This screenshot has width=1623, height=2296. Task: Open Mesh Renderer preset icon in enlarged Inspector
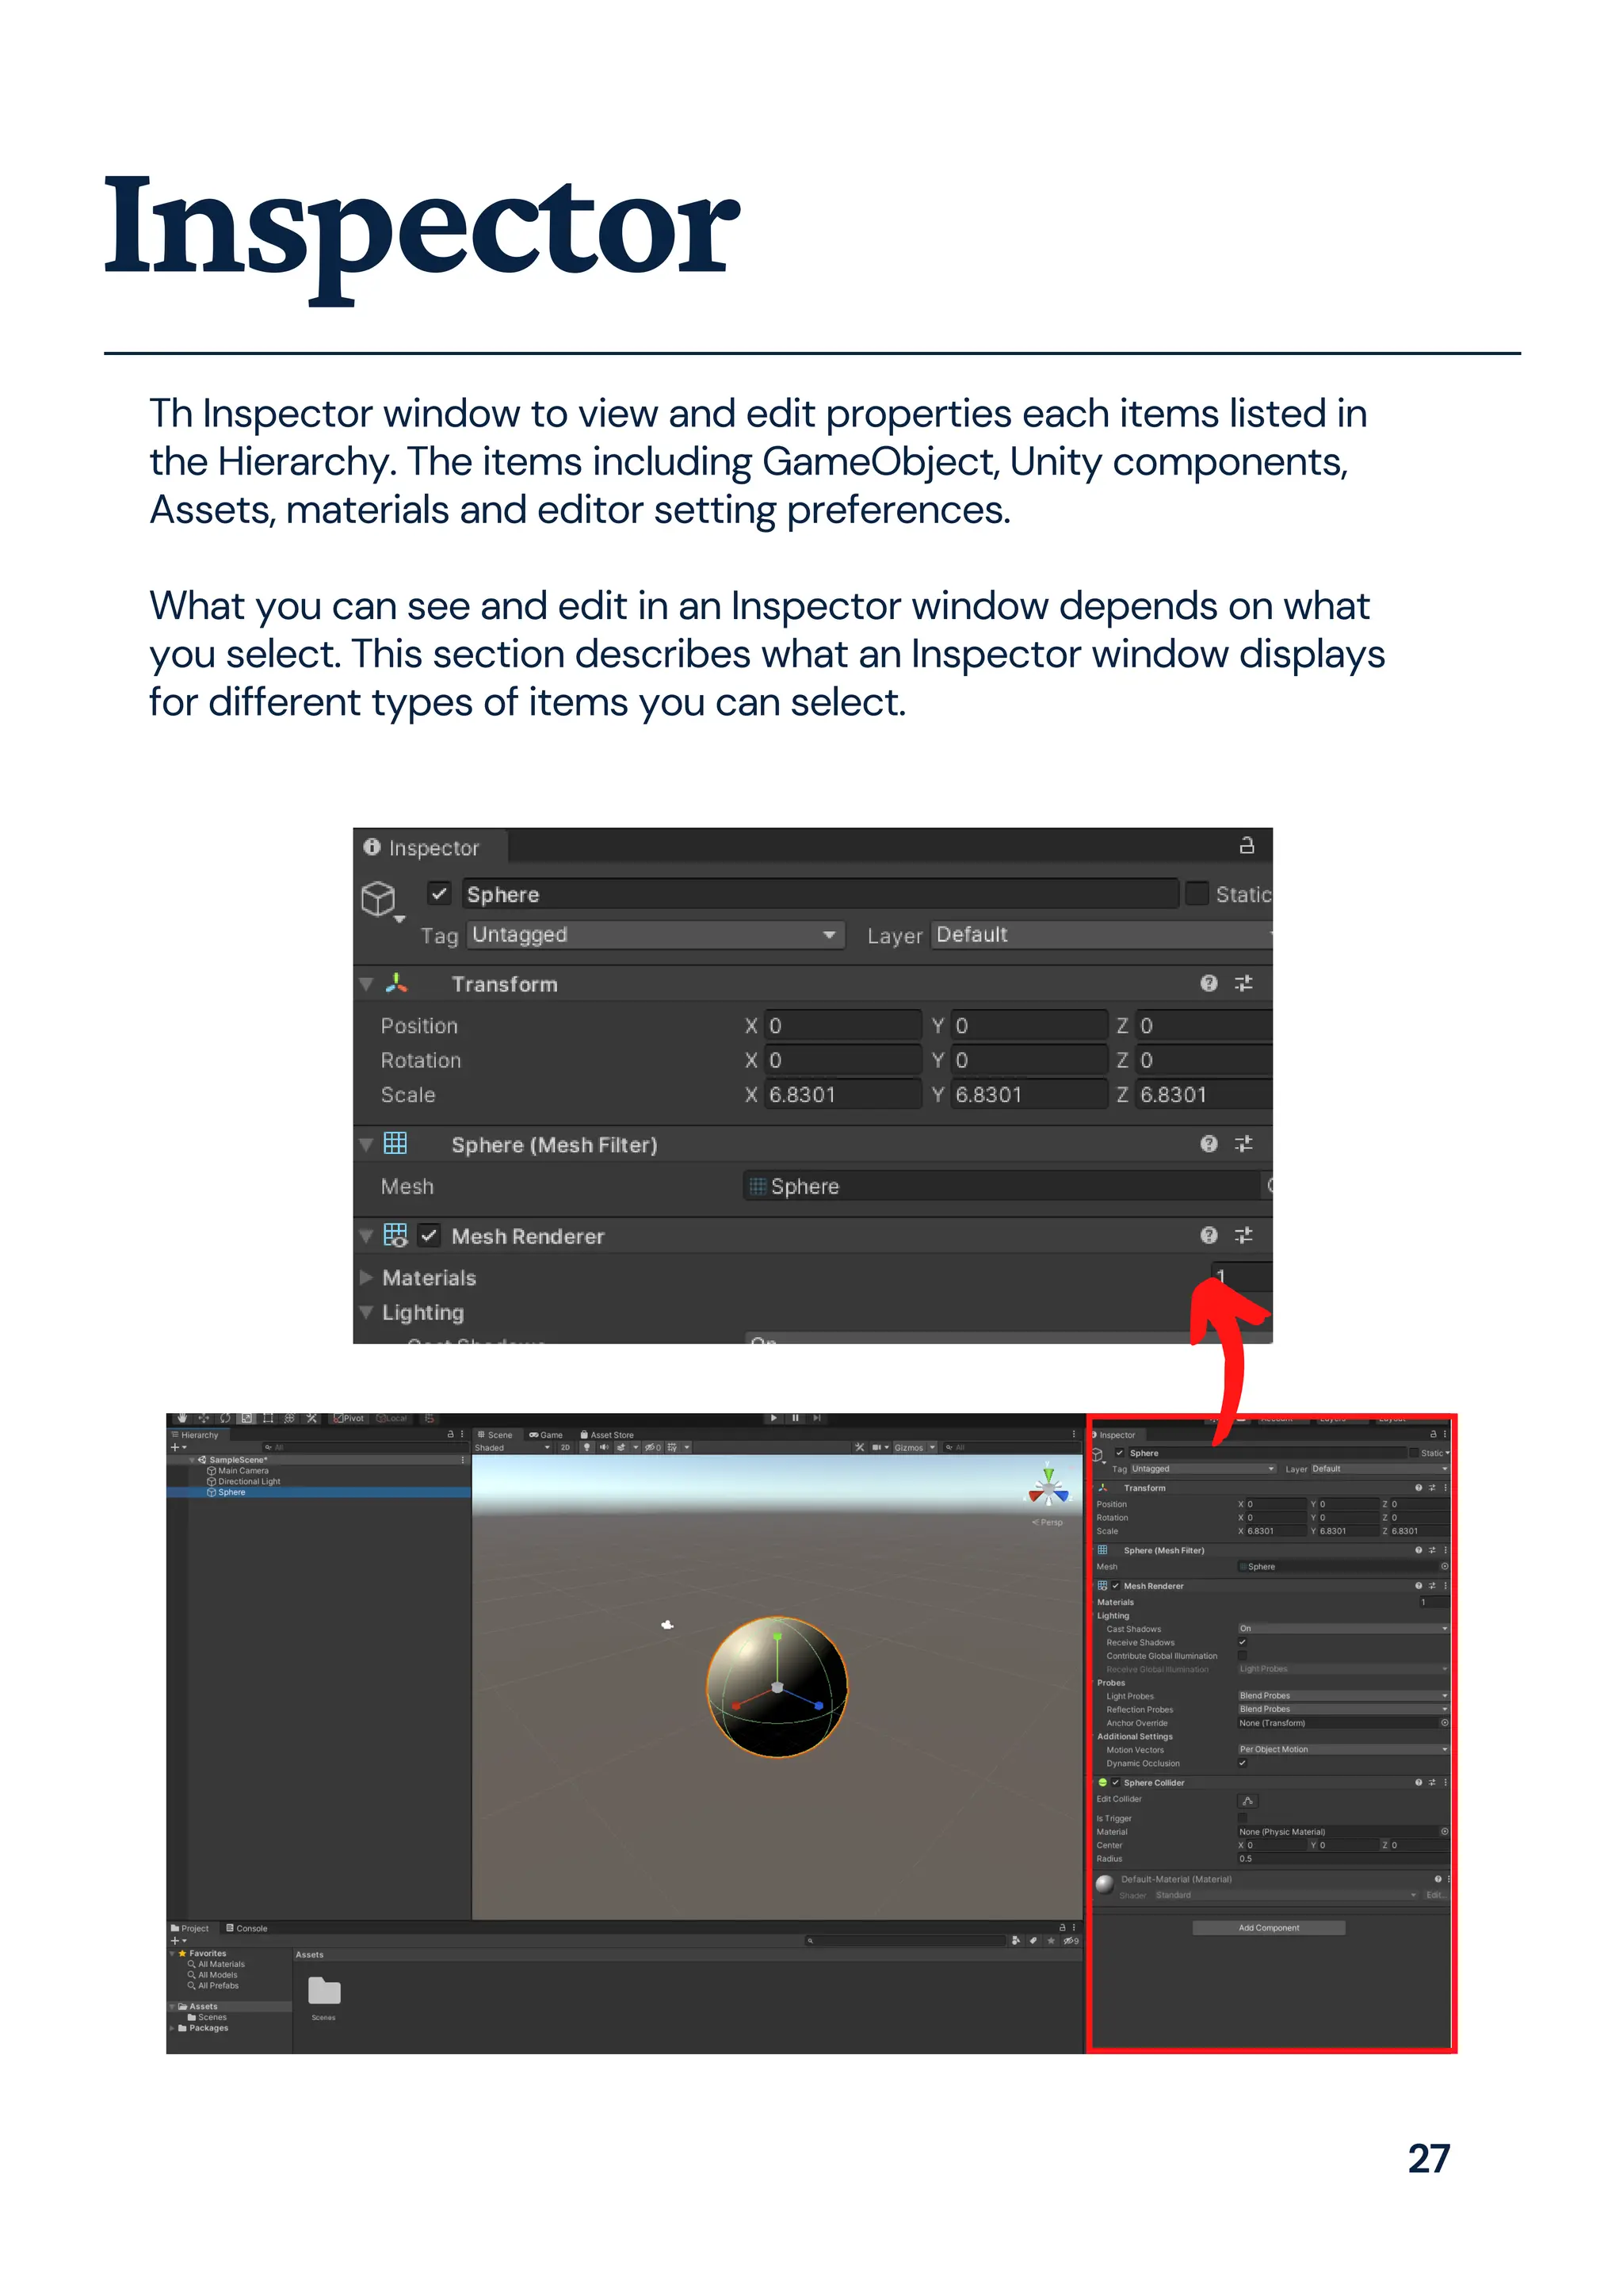coord(1243,1235)
